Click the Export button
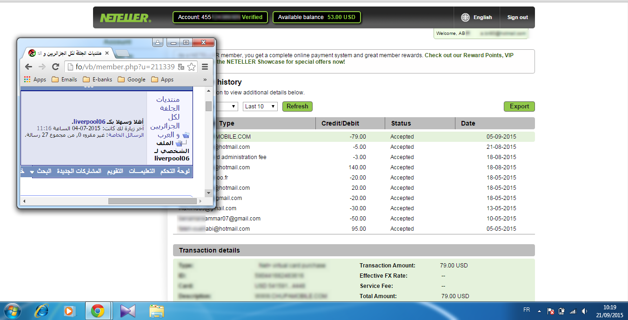 (x=519, y=107)
